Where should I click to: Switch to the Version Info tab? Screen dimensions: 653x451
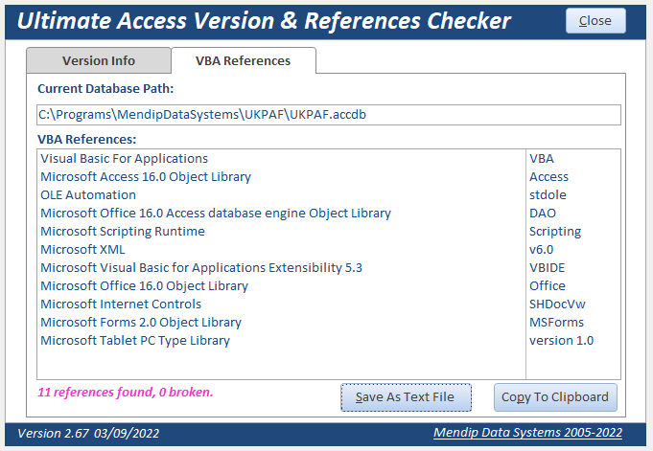pos(99,60)
